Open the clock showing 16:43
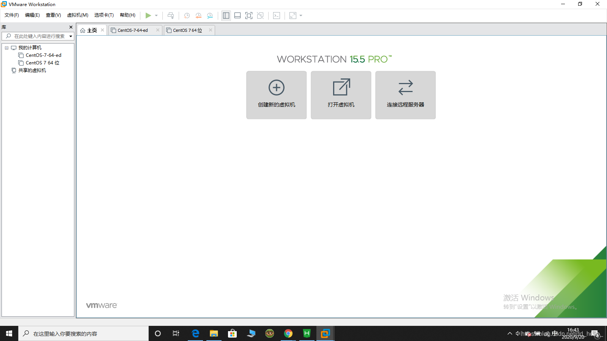607x341 pixels. pos(573,333)
